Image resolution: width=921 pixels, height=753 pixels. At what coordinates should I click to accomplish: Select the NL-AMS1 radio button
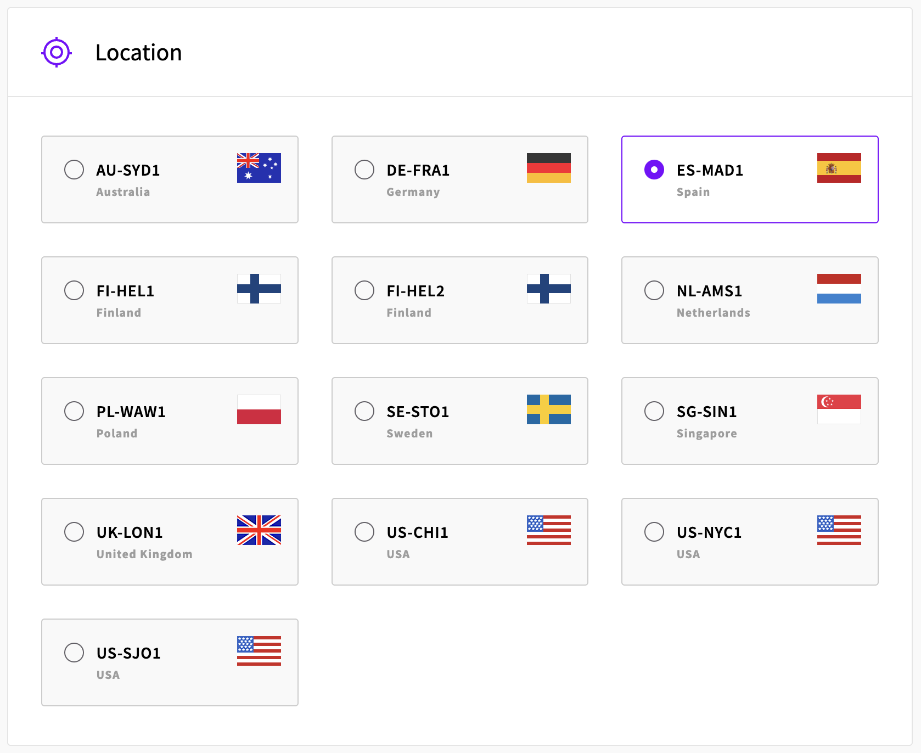(654, 290)
